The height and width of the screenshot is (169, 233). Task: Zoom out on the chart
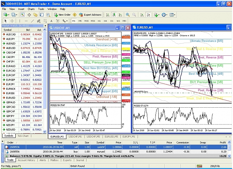click(x=134, y=15)
